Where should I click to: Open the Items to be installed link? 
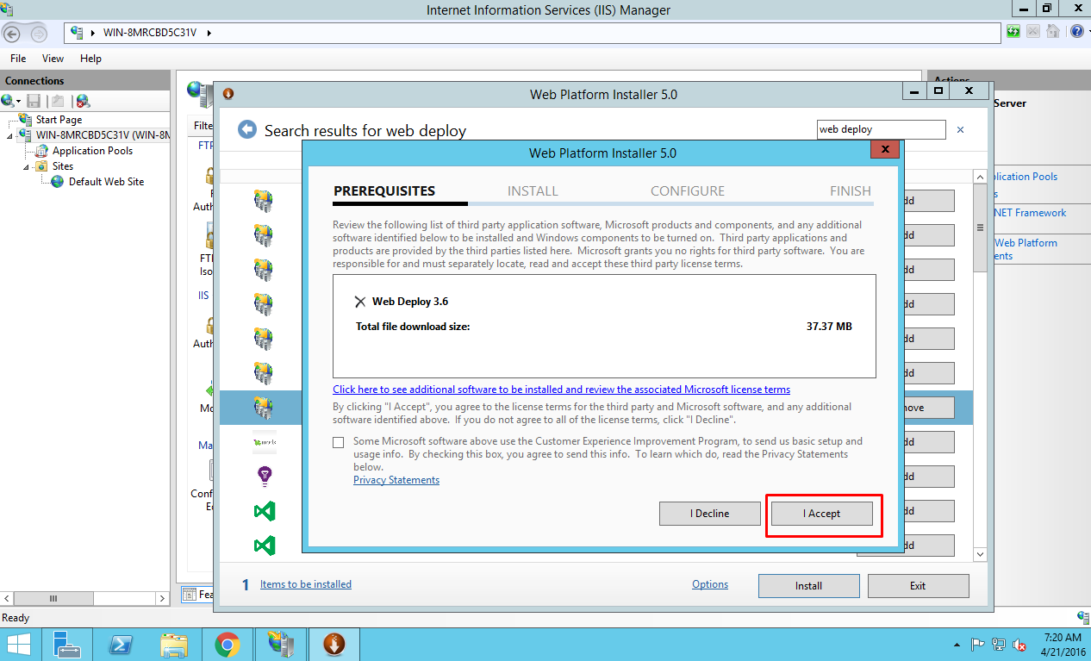(306, 584)
